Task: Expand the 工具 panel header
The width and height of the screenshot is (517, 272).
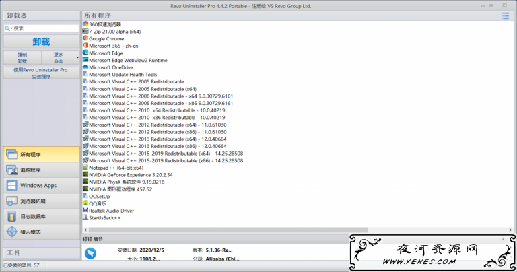Action: pos(42,253)
